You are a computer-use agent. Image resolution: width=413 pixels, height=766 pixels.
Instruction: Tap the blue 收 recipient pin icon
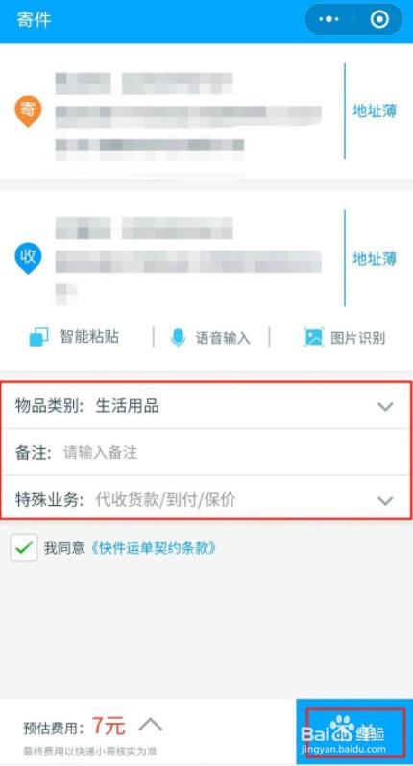28,258
